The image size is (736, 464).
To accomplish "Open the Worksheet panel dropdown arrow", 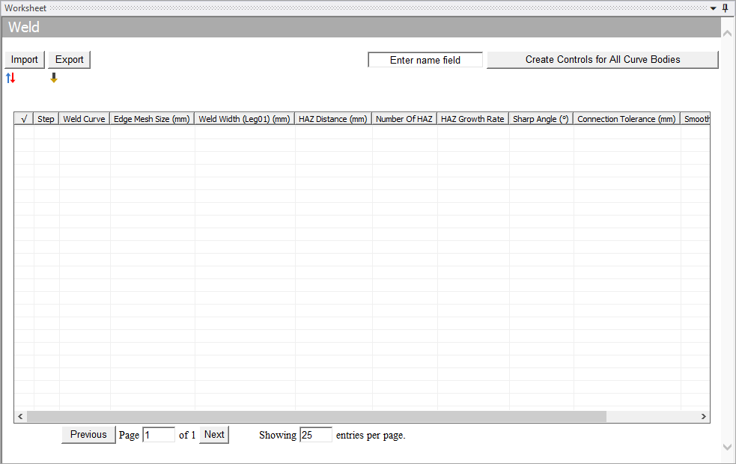I will click(713, 8).
